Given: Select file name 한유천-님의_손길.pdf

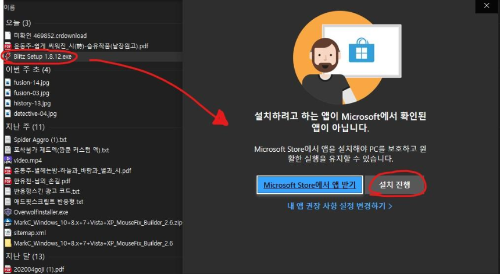Looking at the screenshot, I should 42,181.
